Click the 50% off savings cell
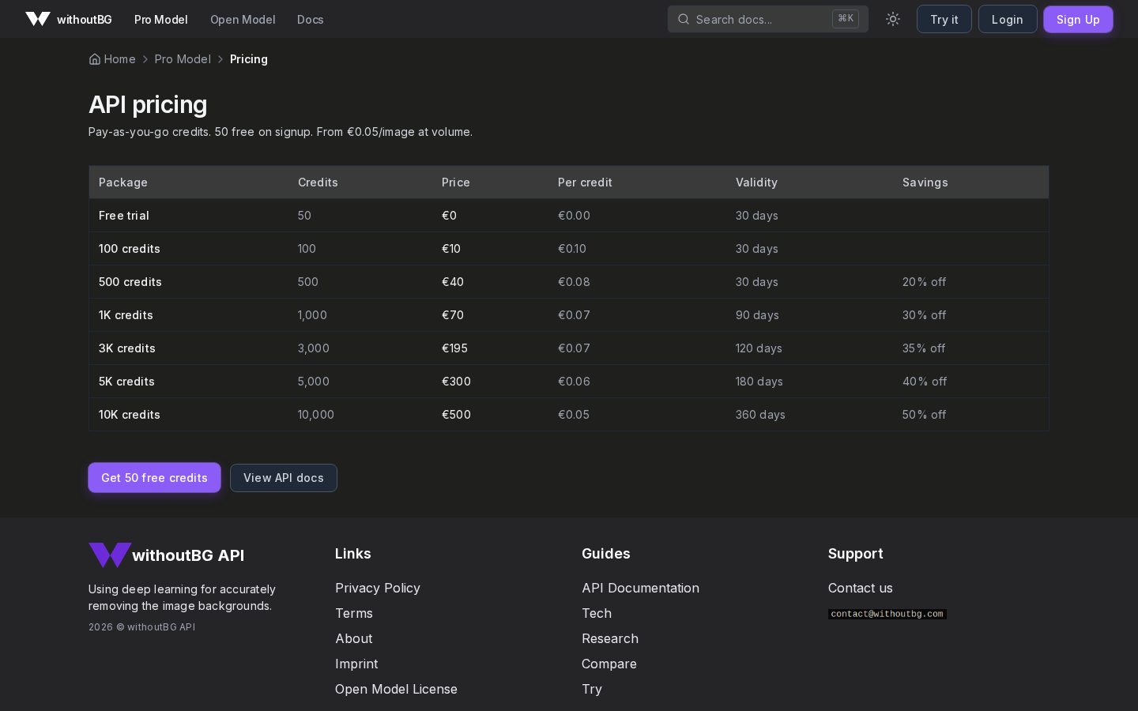Image resolution: width=1138 pixels, height=711 pixels. point(924,415)
